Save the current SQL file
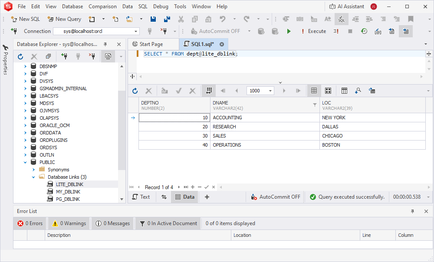 152,19
